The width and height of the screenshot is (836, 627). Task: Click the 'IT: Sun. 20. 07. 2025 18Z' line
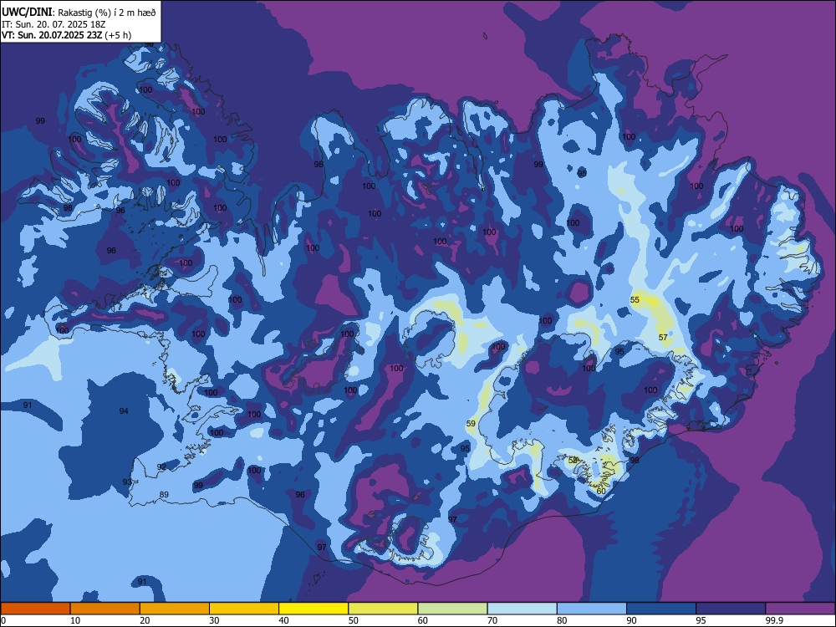pos(54,24)
